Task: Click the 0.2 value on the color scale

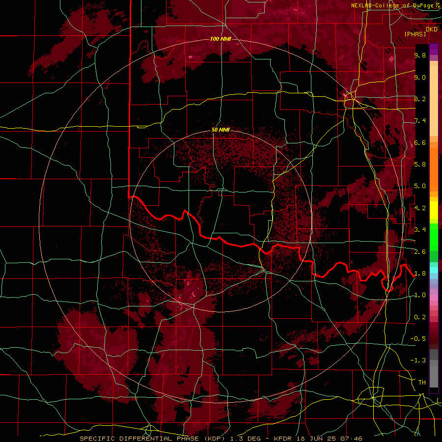Action: [x=420, y=317]
